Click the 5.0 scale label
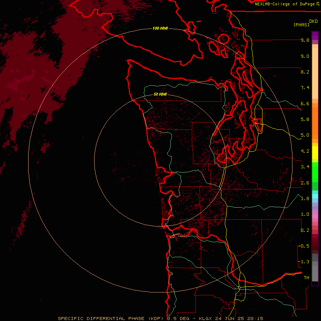The image size is (321, 321). pos(305,135)
